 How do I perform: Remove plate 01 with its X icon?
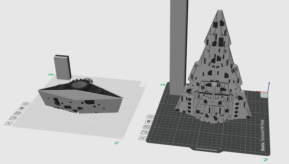[142, 138]
